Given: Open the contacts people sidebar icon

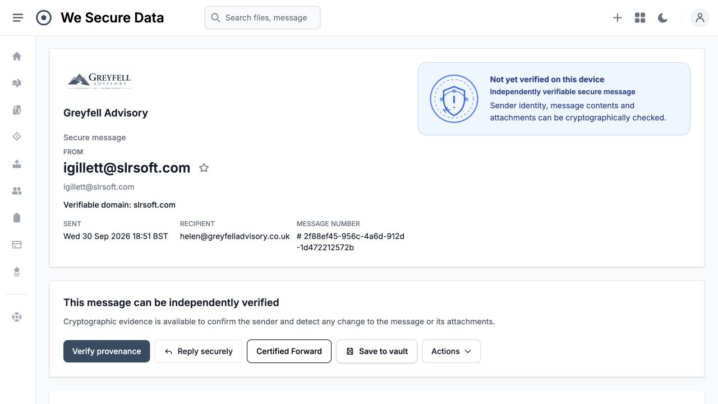Looking at the screenshot, I should point(17,191).
